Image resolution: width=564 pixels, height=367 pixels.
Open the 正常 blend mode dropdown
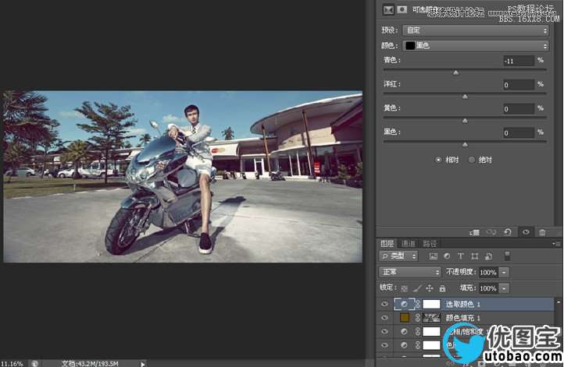[x=409, y=272]
